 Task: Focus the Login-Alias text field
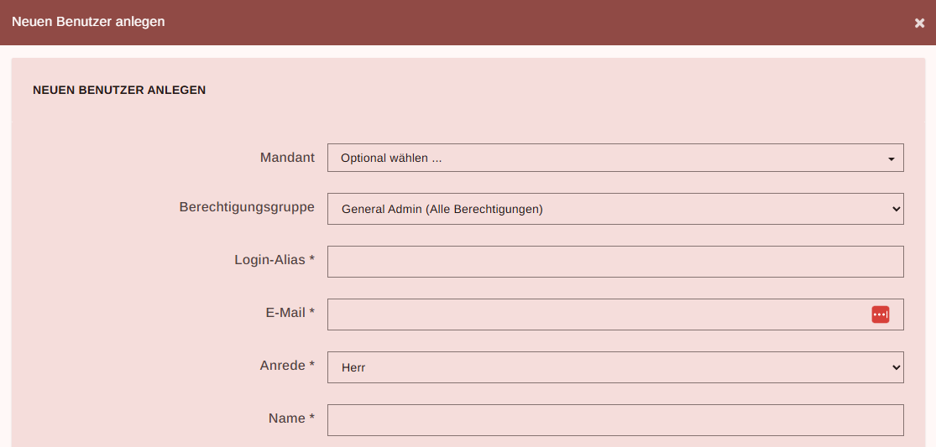(x=614, y=262)
